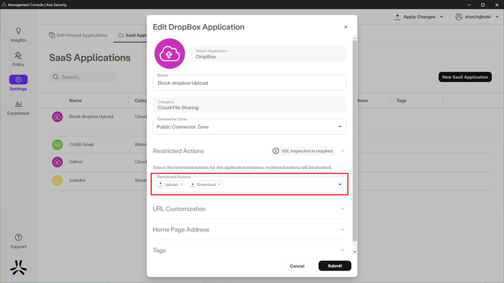Switch to SaaS Applications tab
Viewport: 504px width, 283px height.
coord(132,35)
